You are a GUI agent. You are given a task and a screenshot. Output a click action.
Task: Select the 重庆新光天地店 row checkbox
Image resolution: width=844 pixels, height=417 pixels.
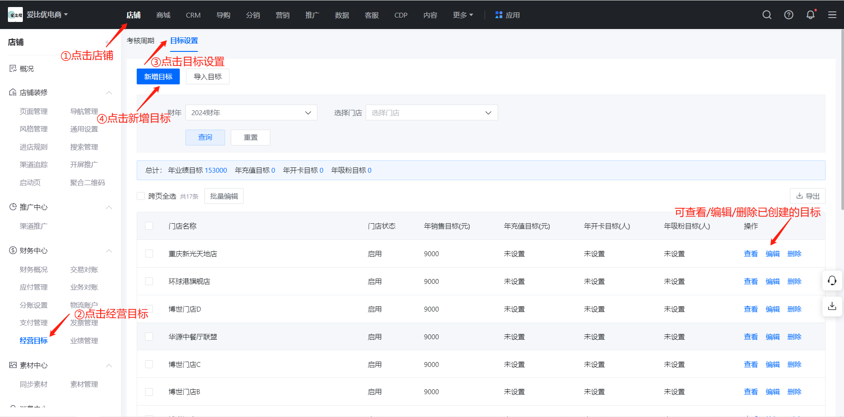[x=149, y=254]
